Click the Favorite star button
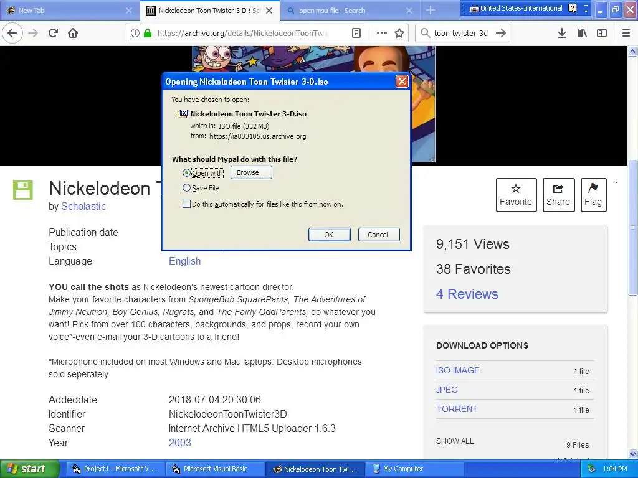The height and width of the screenshot is (478, 638). click(515, 195)
